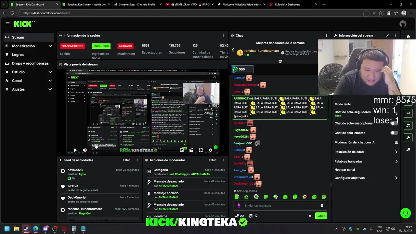Image resolution: width=416 pixels, height=234 pixels.
Task: Click the three-dots cluster icon in right sidebar
Action: [408, 150]
